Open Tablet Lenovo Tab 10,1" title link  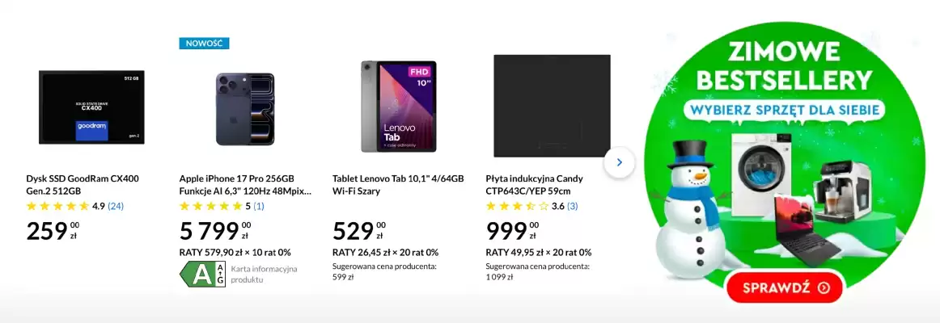398,185
